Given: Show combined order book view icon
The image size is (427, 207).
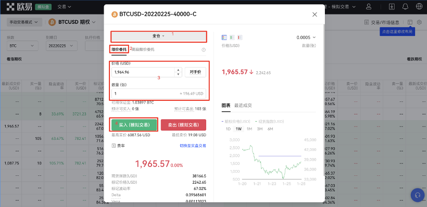Looking at the screenshot, I should [x=224, y=37].
